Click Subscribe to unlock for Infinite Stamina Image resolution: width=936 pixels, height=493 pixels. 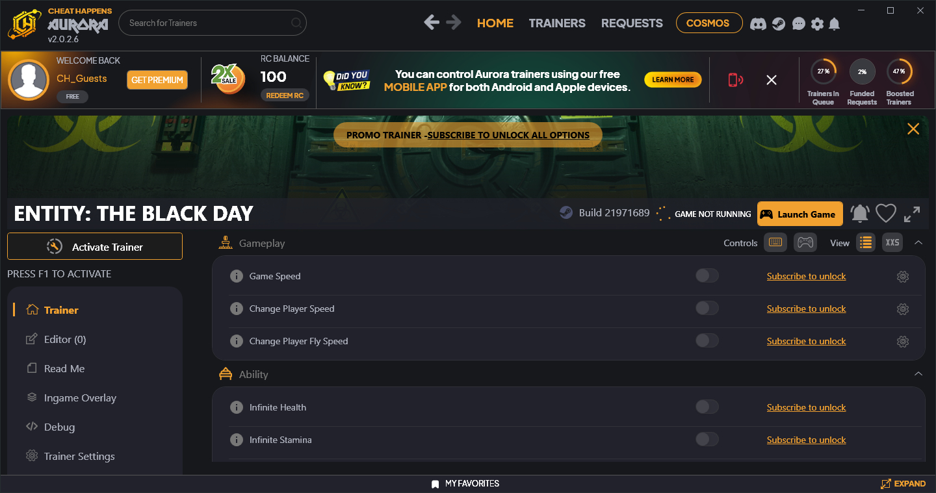[x=806, y=440]
